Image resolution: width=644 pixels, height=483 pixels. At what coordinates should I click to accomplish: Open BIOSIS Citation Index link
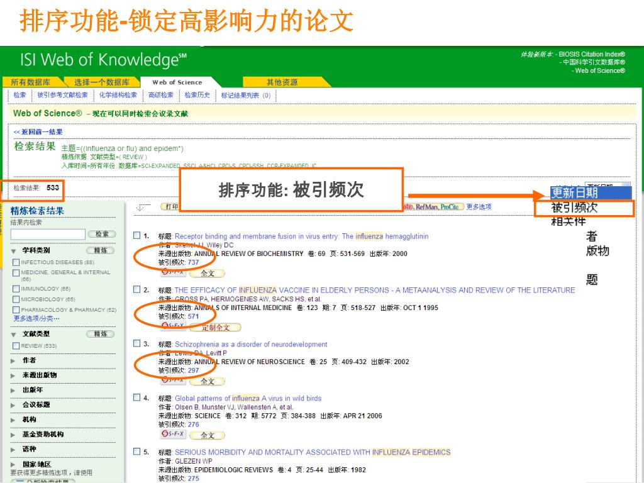[592, 54]
